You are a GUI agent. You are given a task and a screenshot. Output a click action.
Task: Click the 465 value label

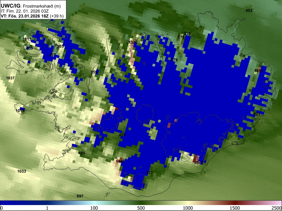(x=82, y=153)
